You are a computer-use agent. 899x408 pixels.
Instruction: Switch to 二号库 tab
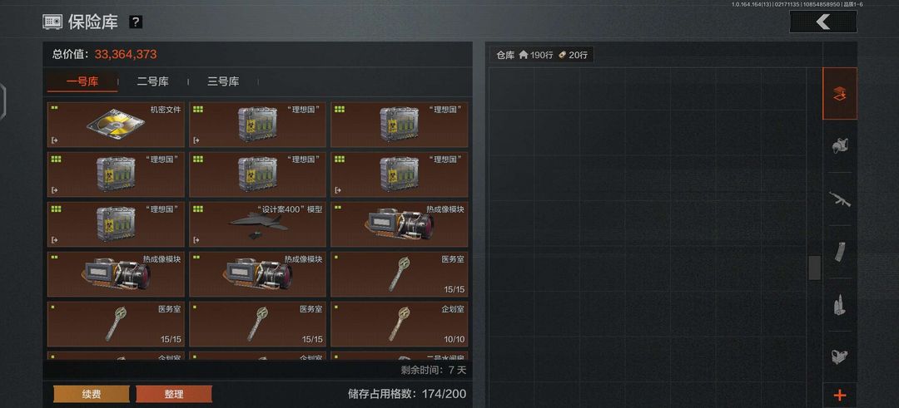click(152, 81)
